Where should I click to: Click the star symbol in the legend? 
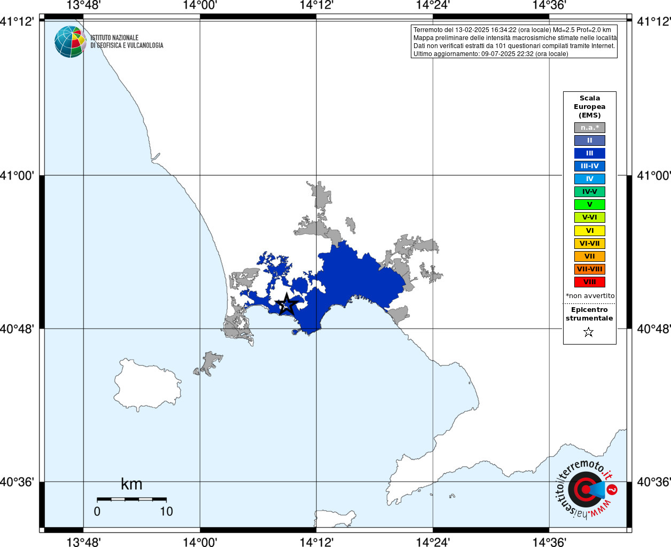tap(589, 332)
